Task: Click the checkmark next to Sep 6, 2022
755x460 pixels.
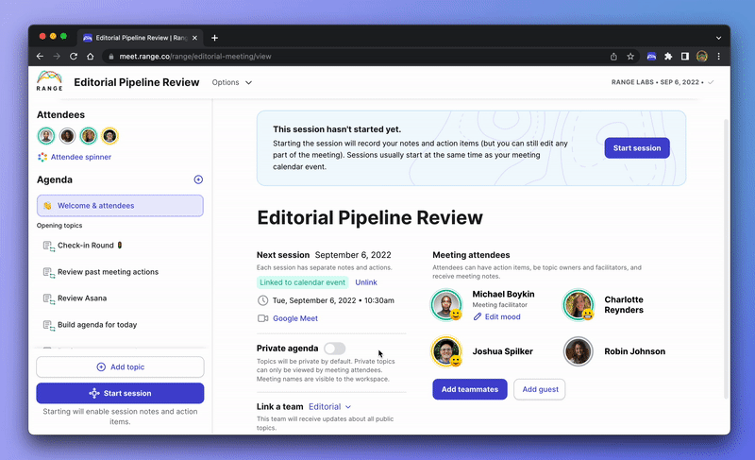Action: tap(711, 82)
